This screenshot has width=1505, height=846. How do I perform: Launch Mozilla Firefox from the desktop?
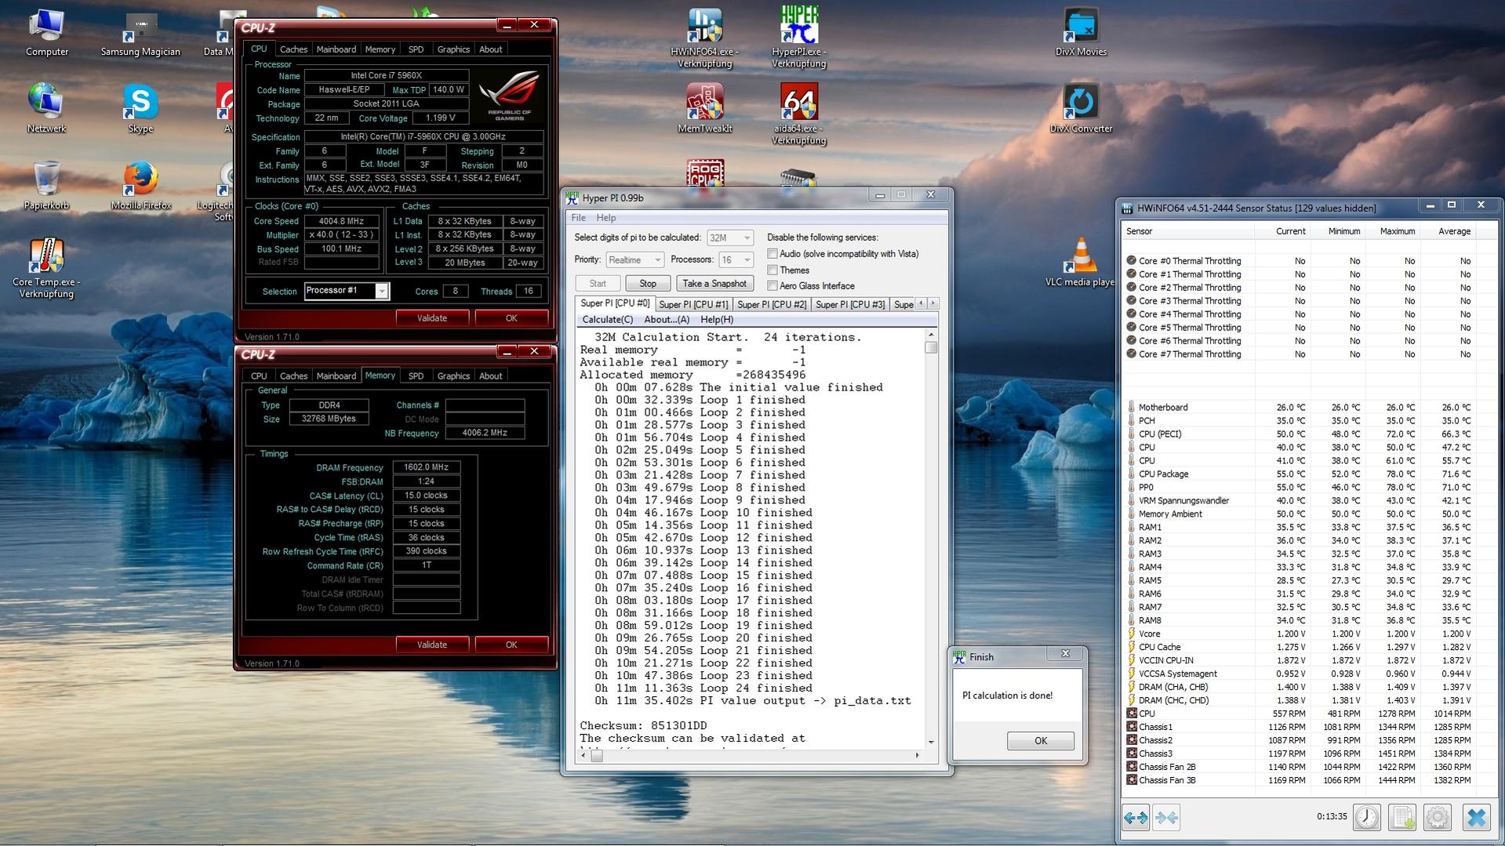click(x=140, y=185)
